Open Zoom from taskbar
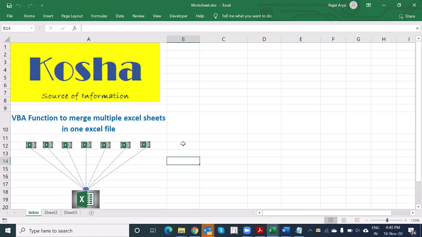Screen dimensions: 422x237 click(x=247, y=231)
